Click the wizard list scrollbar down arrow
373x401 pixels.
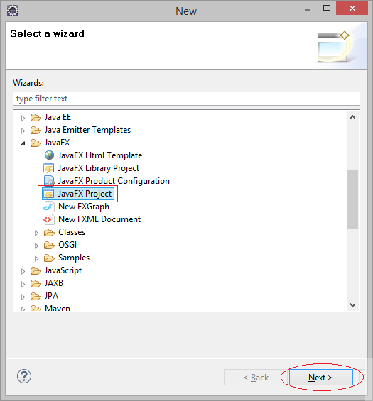(353, 305)
